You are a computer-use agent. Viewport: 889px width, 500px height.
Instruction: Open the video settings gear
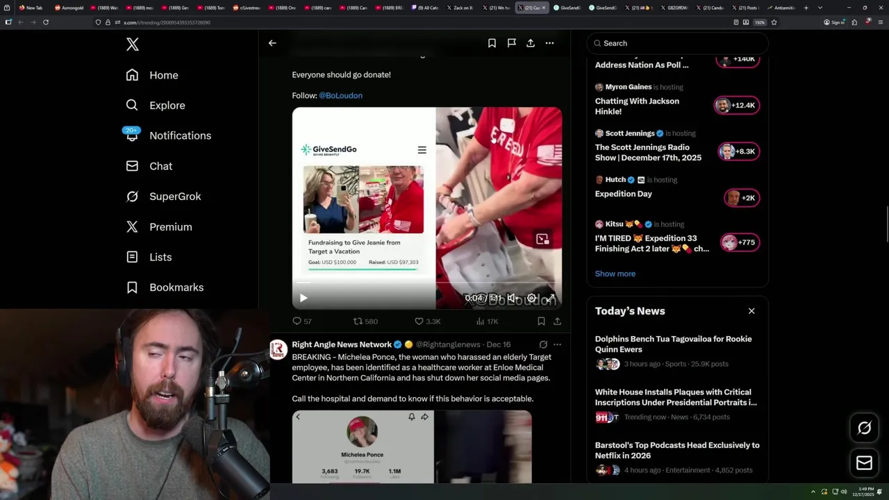531,298
